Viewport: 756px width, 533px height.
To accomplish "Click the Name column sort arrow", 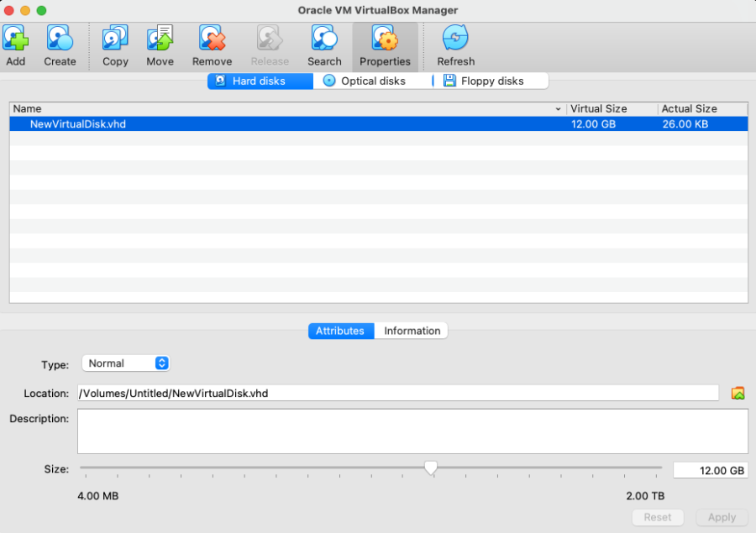I will [558, 109].
